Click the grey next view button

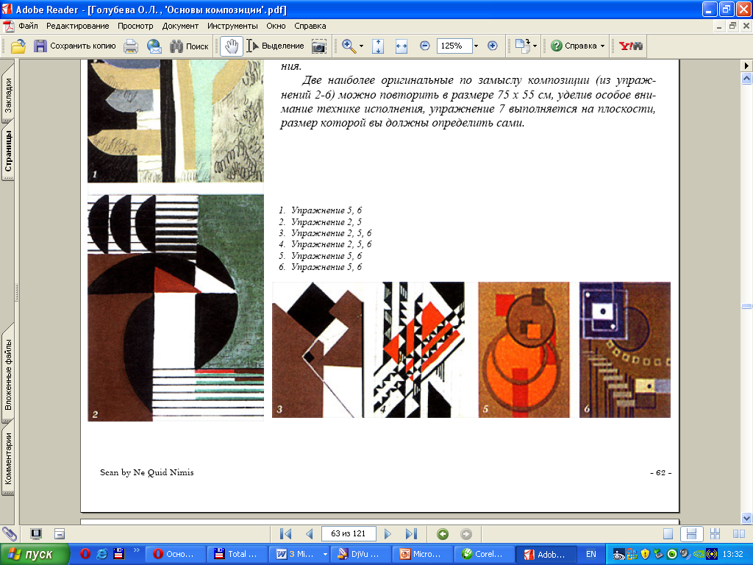[x=465, y=534]
